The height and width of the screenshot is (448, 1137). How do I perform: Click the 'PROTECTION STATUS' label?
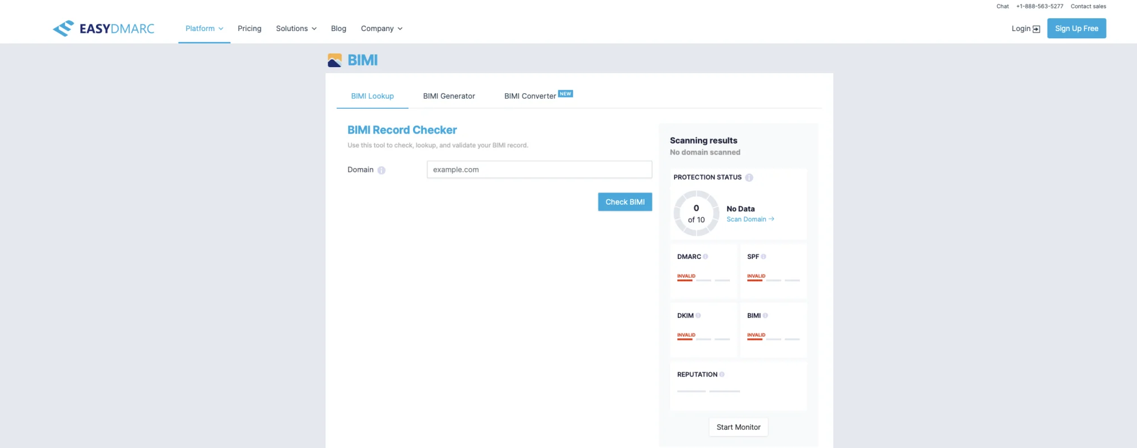point(707,177)
